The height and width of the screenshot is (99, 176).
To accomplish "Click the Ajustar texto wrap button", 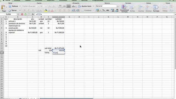I will [x=85, y=6].
